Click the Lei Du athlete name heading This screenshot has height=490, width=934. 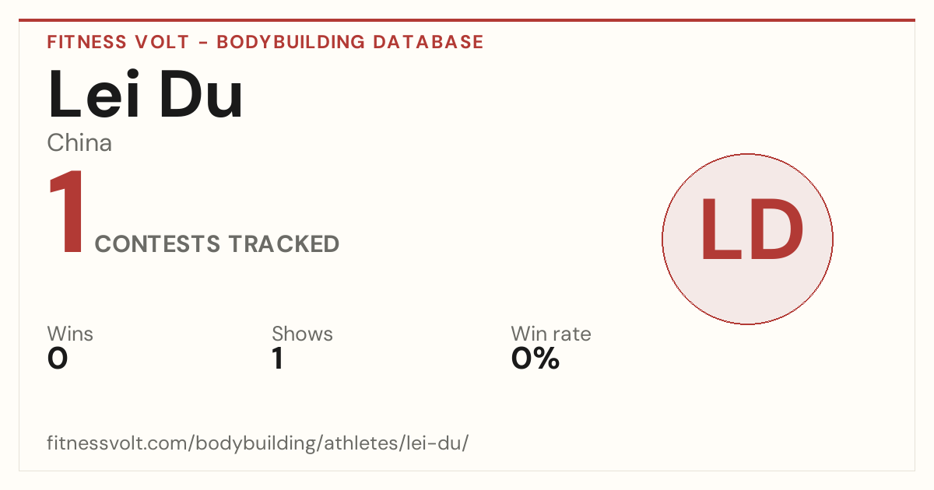[x=146, y=94]
